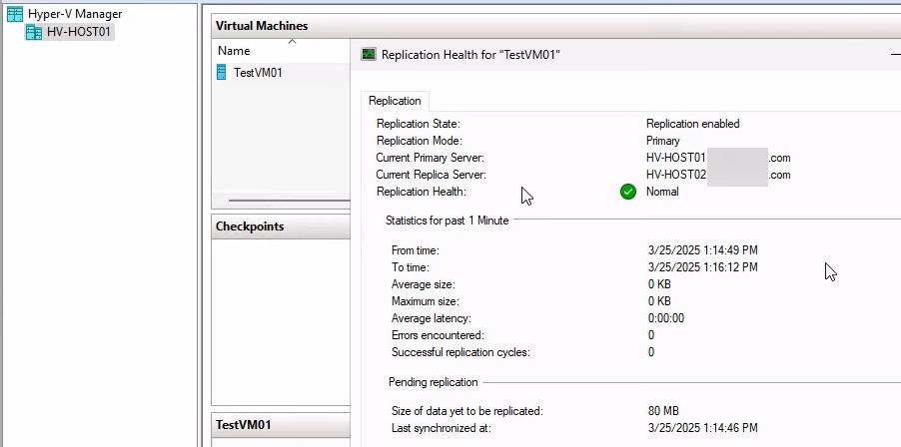Click the TestVM01 virtual machine icon

click(x=221, y=72)
